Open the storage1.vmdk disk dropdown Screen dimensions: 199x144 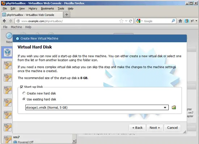point(97,108)
